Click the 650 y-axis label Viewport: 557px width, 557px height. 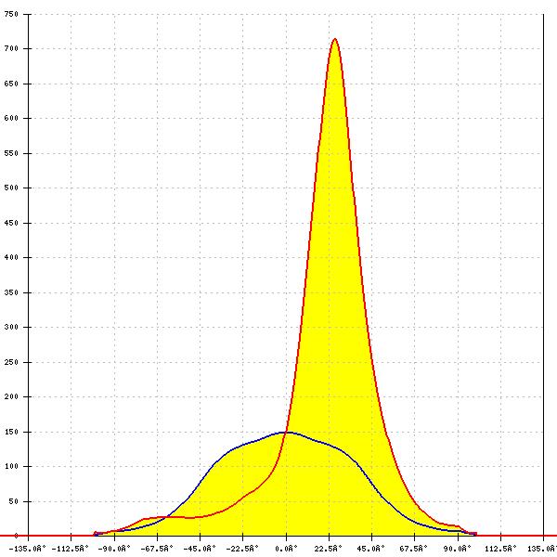coord(11,84)
